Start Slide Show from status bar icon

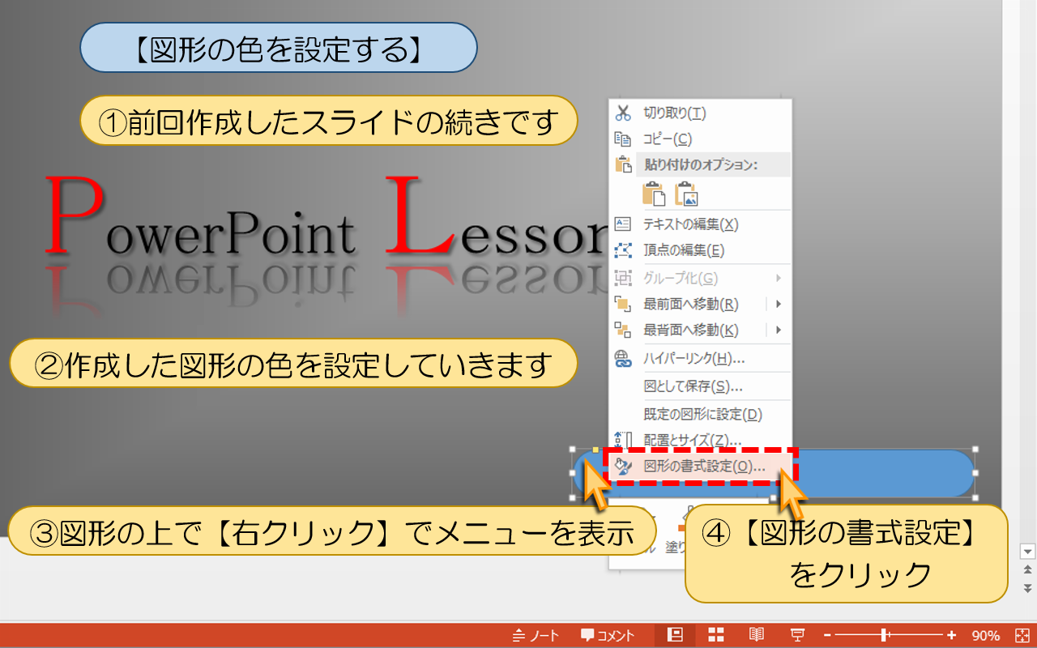pyautogui.click(x=797, y=636)
